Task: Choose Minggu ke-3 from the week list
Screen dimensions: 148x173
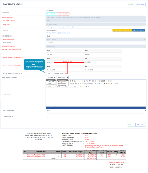Action: pyautogui.click(x=62, y=84)
